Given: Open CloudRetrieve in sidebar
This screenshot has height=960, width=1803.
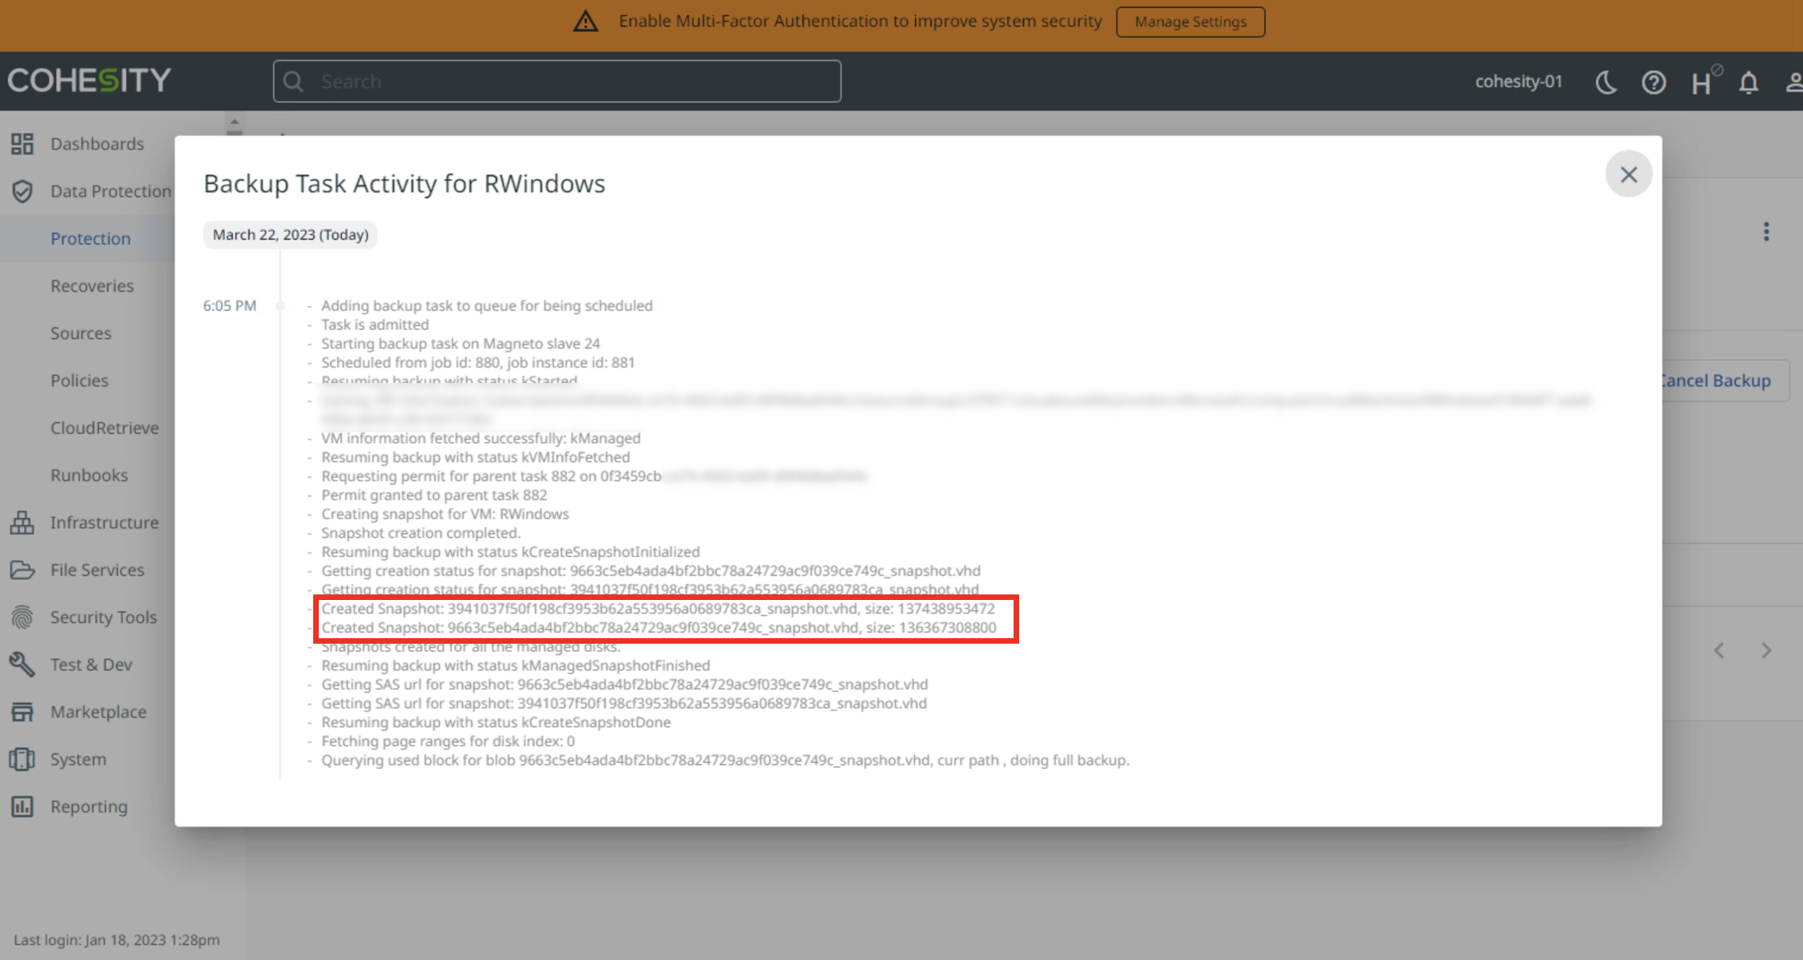Looking at the screenshot, I should coord(105,428).
